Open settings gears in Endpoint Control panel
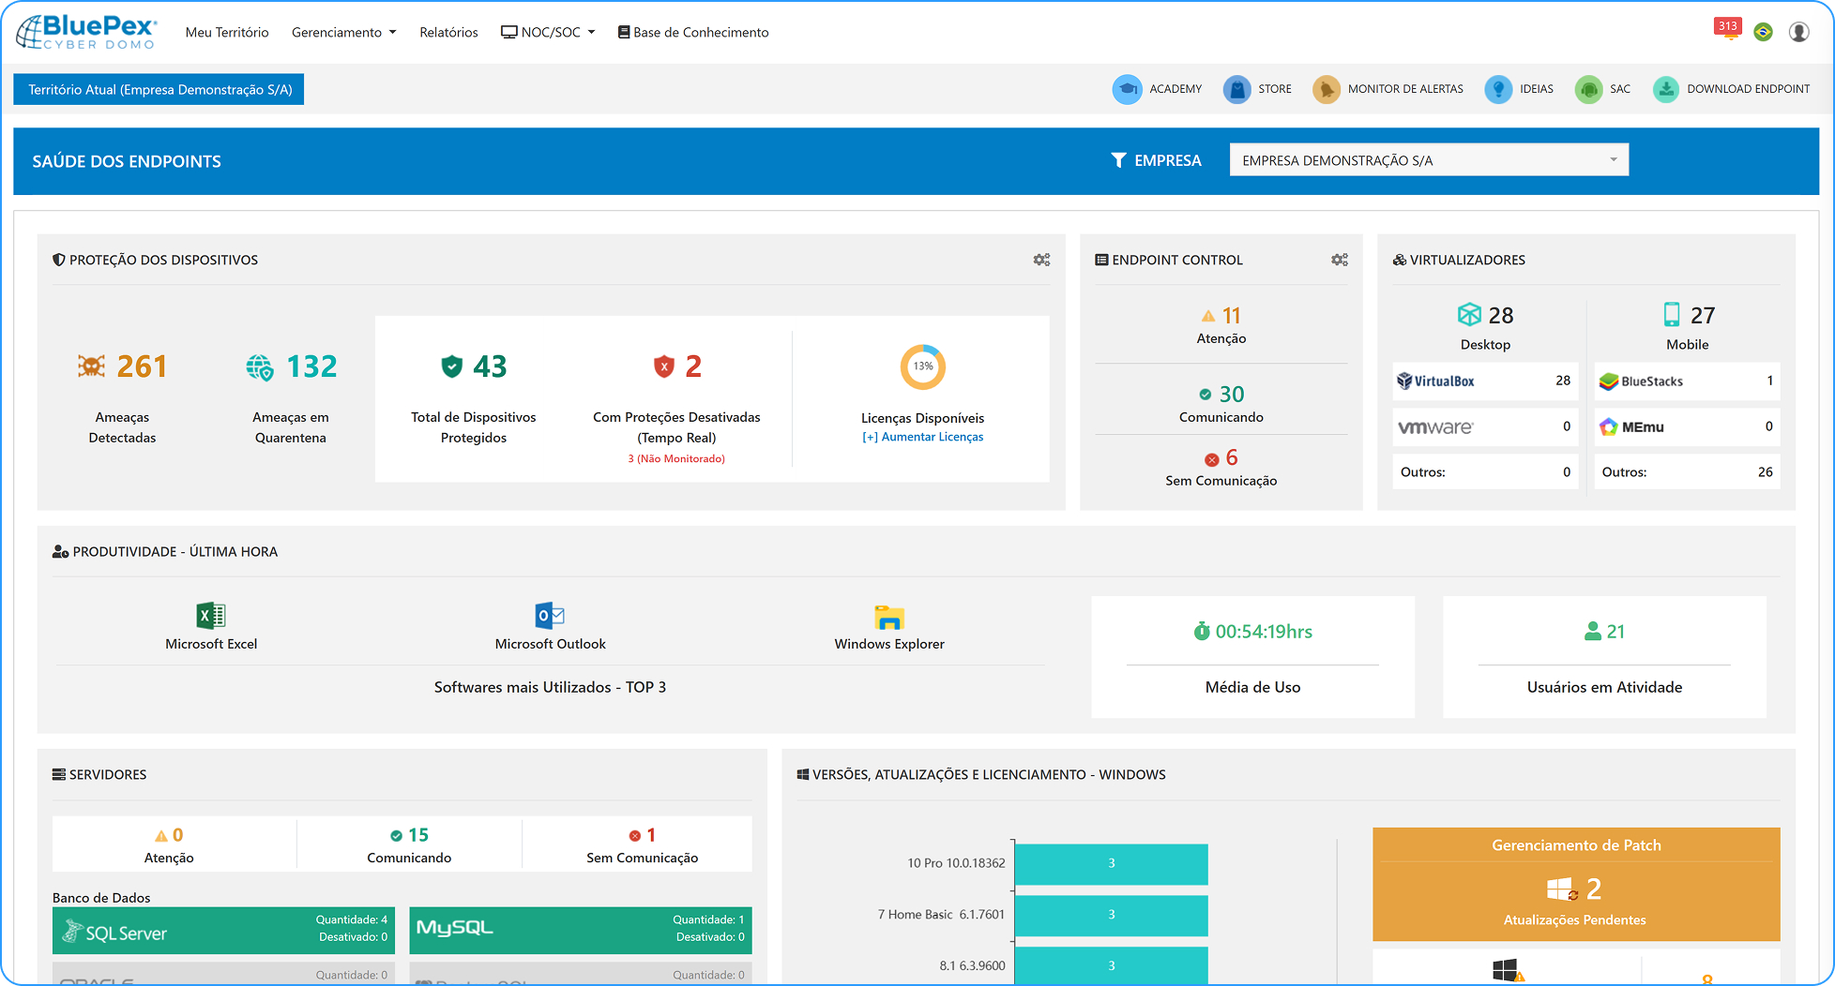The height and width of the screenshot is (986, 1835). pos(1340,260)
